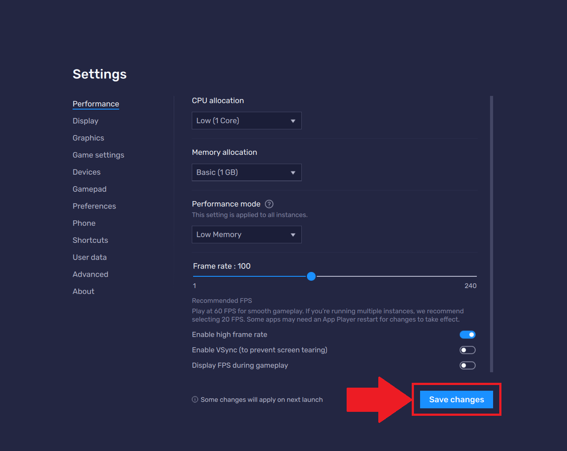Select the Devices section
The height and width of the screenshot is (451, 567).
(87, 172)
